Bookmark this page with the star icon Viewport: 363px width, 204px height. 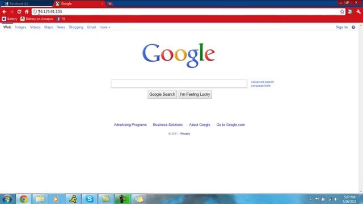coord(342,11)
